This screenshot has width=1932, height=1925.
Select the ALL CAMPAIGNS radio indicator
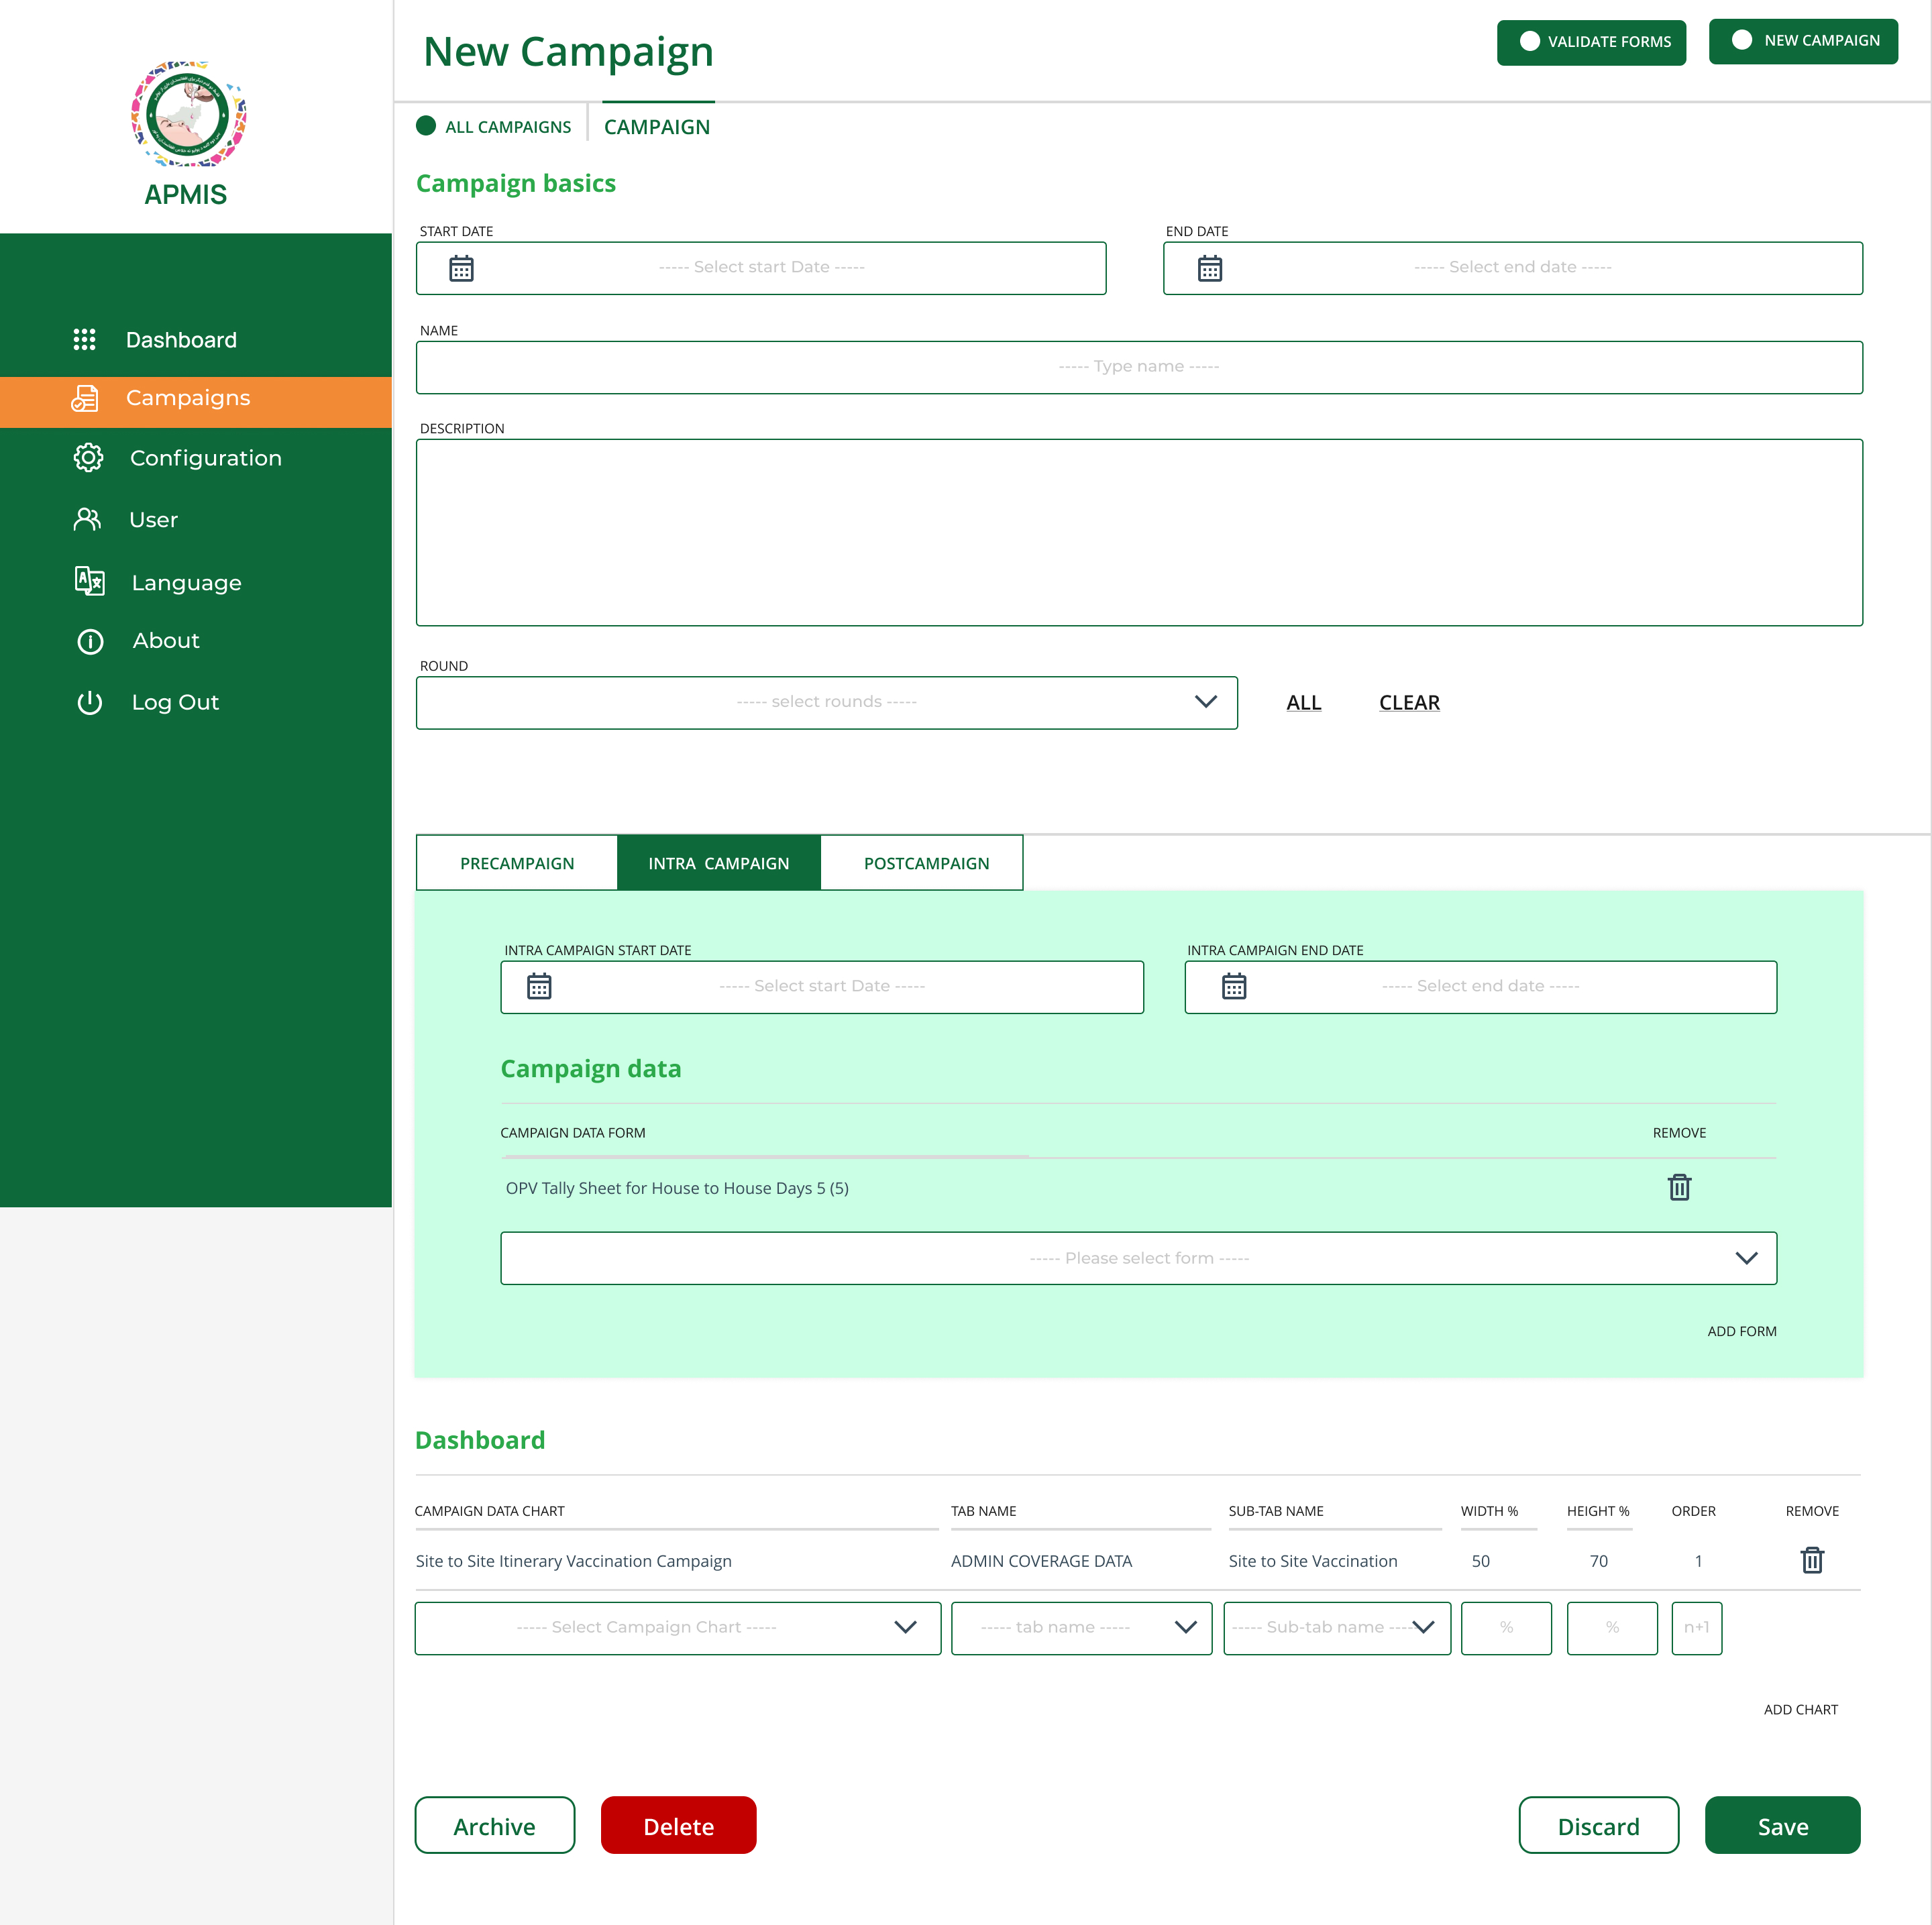tap(426, 125)
